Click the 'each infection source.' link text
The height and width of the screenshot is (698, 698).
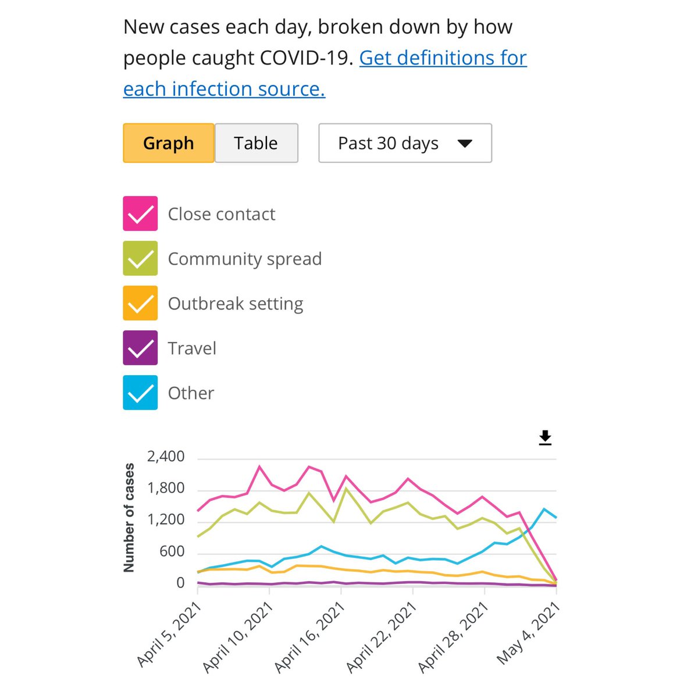pos(224,88)
